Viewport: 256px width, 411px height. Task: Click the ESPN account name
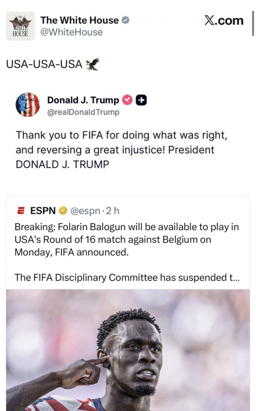tap(43, 210)
